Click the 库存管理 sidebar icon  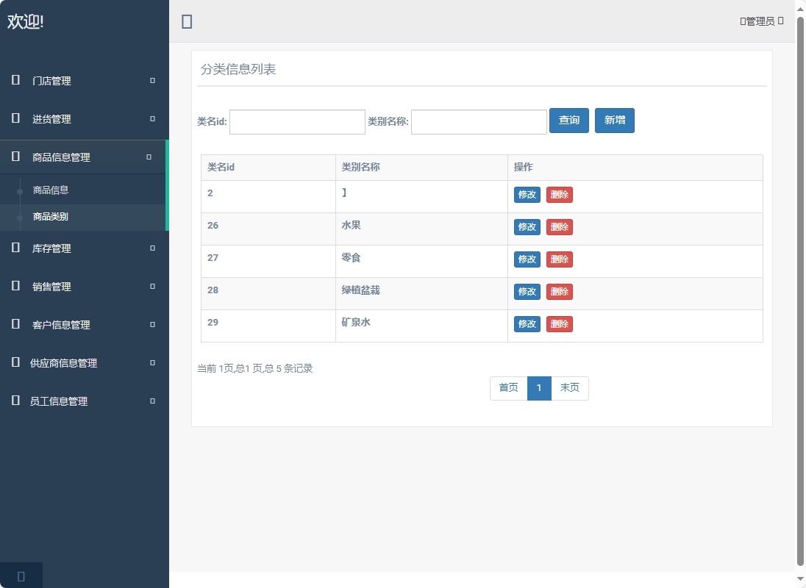point(15,248)
